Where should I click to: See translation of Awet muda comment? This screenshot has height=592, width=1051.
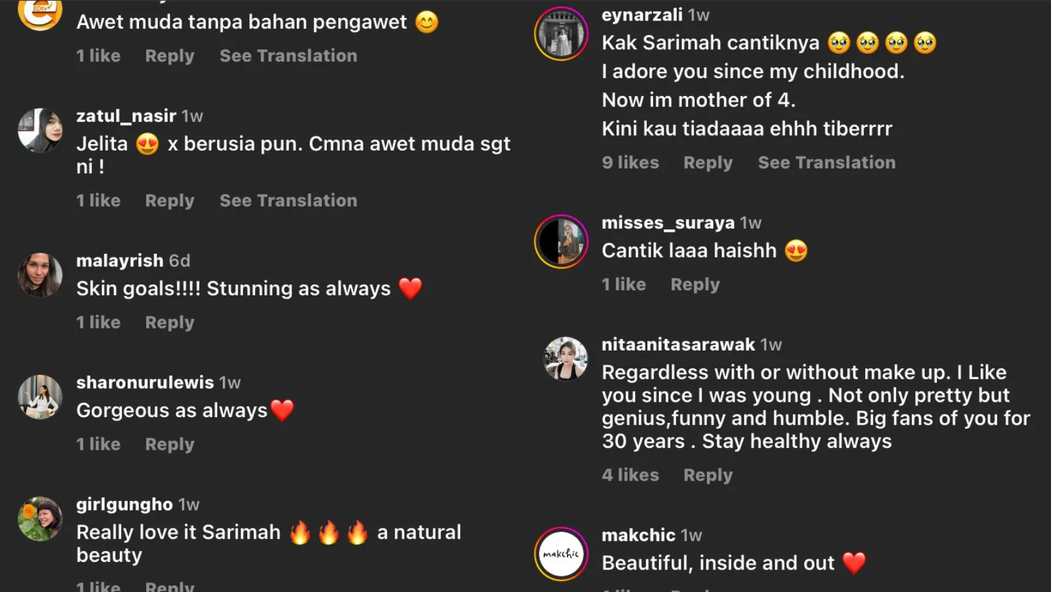(x=288, y=56)
